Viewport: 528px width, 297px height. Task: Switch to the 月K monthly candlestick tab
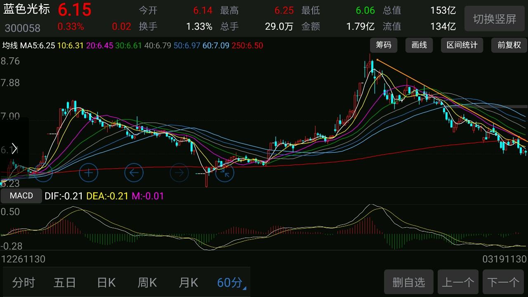[x=189, y=283]
